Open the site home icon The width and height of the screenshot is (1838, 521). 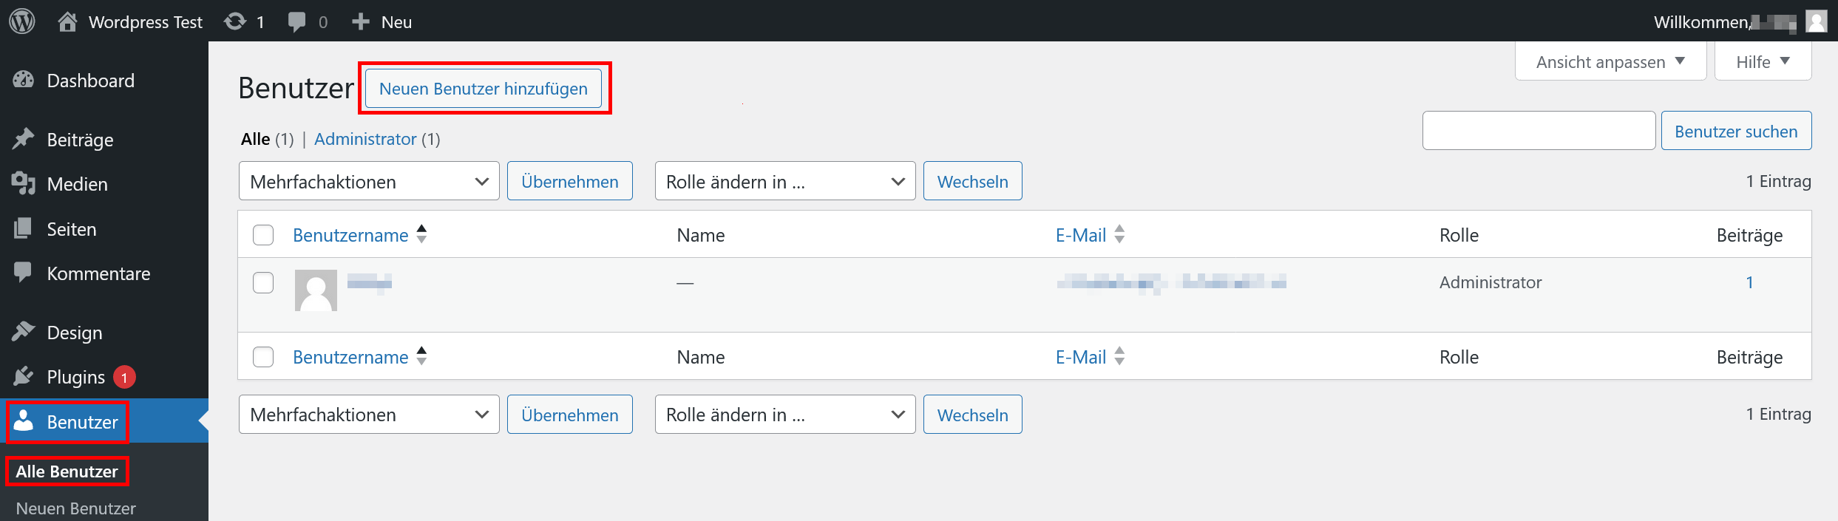tap(67, 21)
